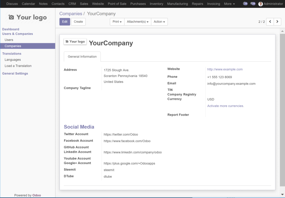Image resolution: width=285 pixels, height=198 pixels.
Task: Open the Inventory menu
Action: point(156,4)
